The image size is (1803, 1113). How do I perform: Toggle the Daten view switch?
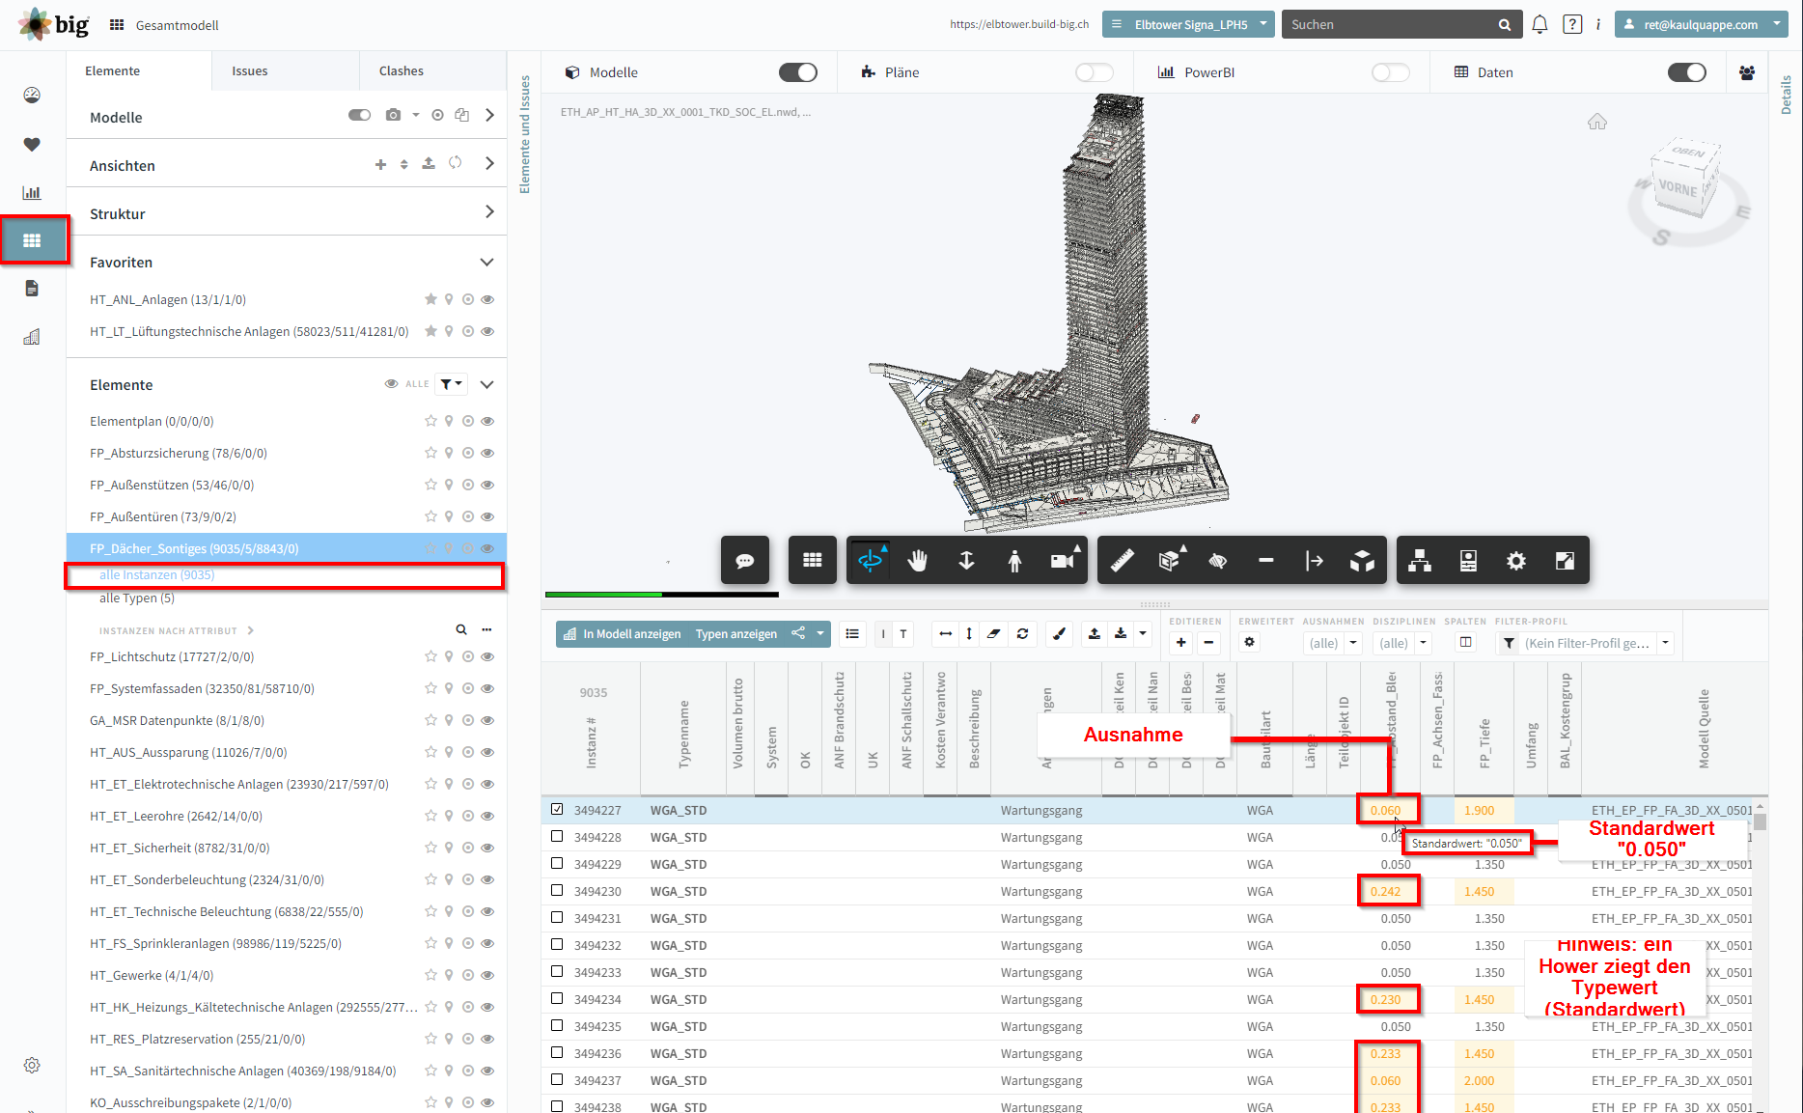point(1686,72)
